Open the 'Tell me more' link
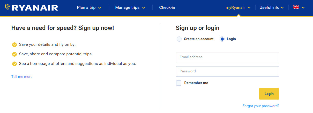The width and height of the screenshot is (313, 113). pos(22,77)
